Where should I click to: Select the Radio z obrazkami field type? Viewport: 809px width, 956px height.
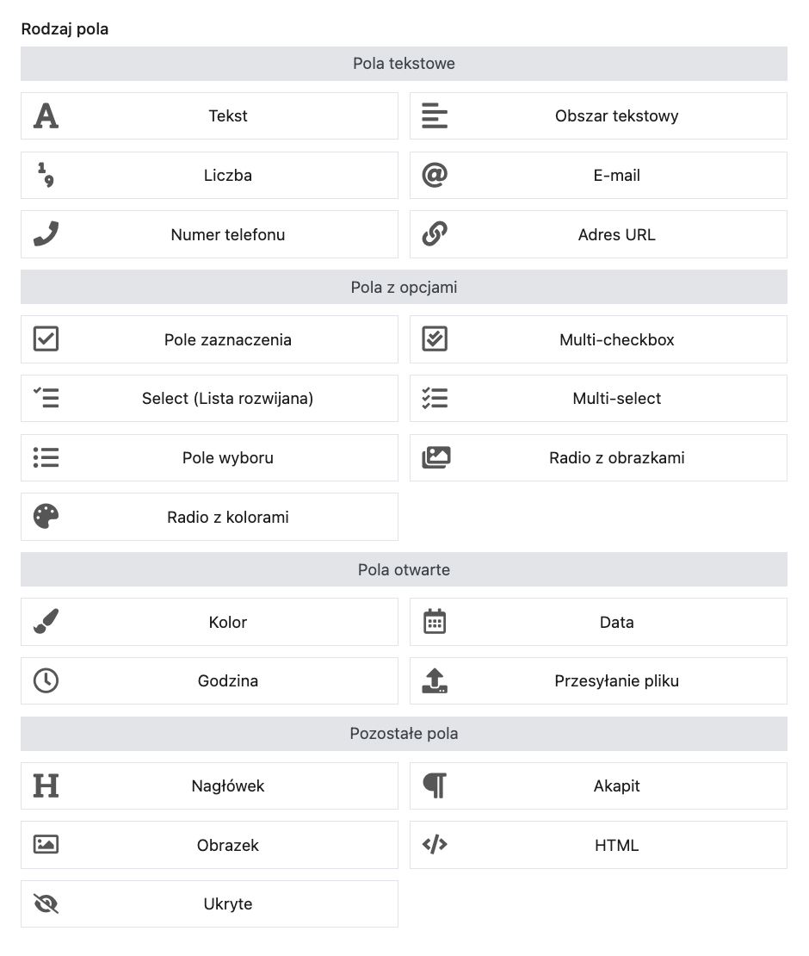point(616,457)
